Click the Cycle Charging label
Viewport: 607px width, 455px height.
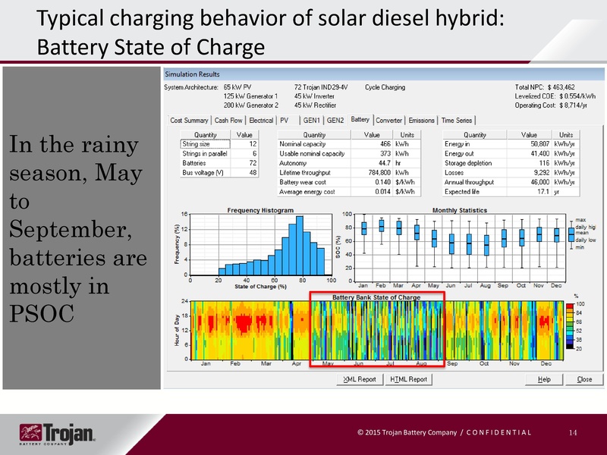(385, 87)
